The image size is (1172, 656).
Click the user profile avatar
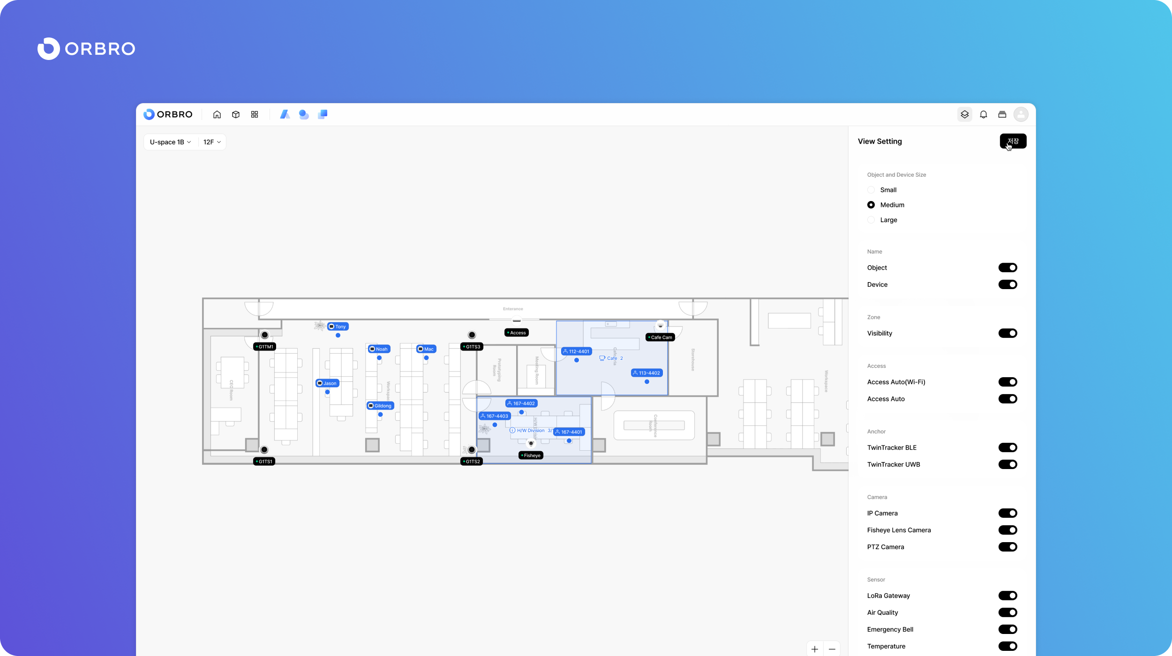click(x=1021, y=114)
